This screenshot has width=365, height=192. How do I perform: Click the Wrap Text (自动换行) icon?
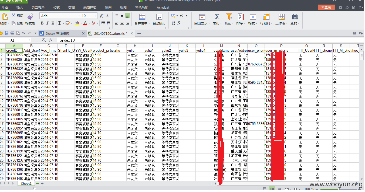[159, 16]
